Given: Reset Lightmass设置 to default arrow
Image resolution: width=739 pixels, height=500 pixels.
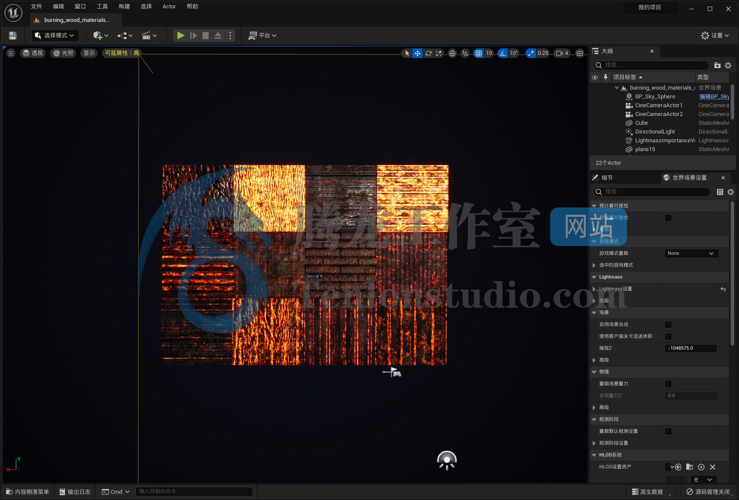Looking at the screenshot, I should click(723, 289).
